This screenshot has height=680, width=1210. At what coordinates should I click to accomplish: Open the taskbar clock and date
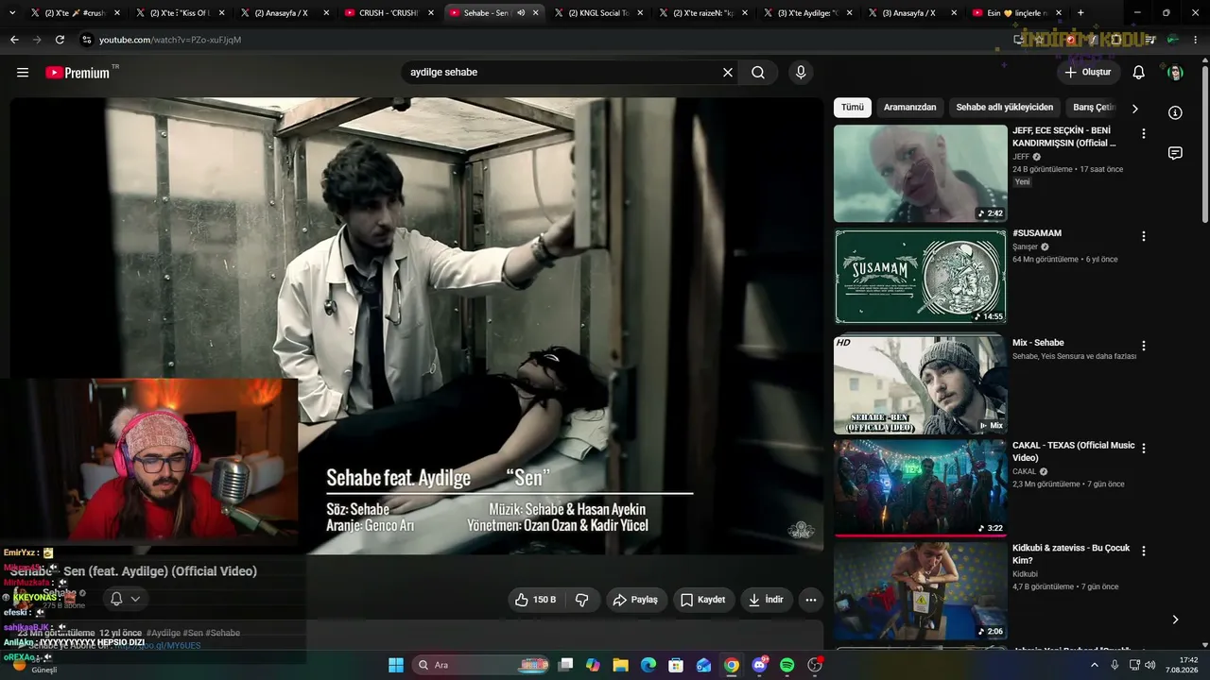coord(1182,665)
